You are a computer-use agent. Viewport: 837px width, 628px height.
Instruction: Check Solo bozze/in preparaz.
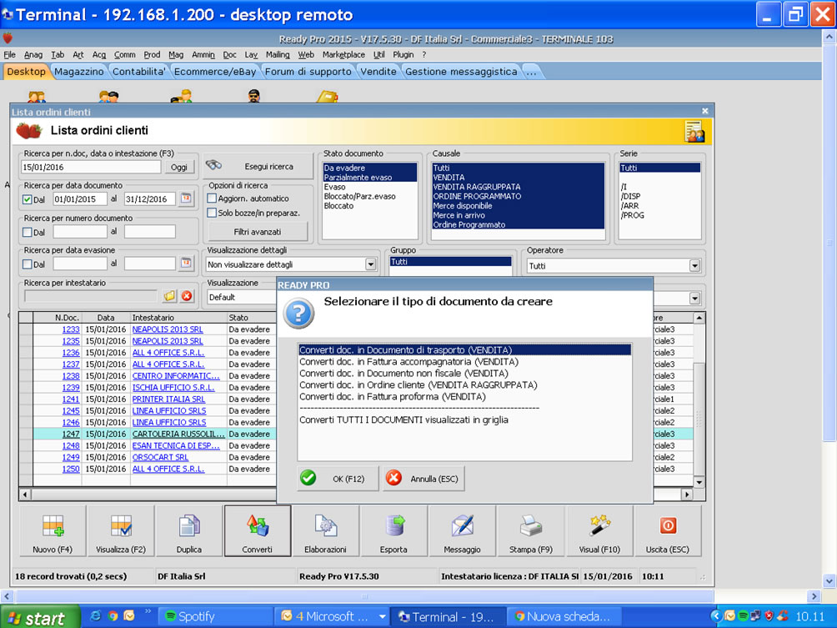(212, 213)
